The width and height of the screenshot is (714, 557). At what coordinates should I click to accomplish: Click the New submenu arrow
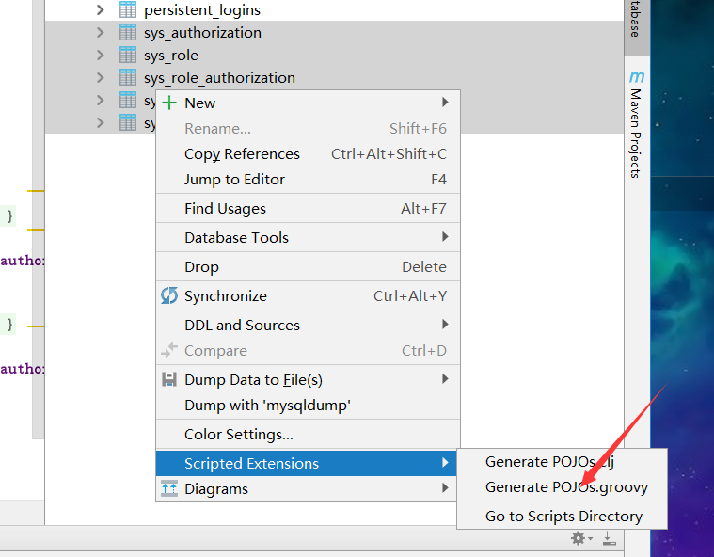click(x=445, y=102)
